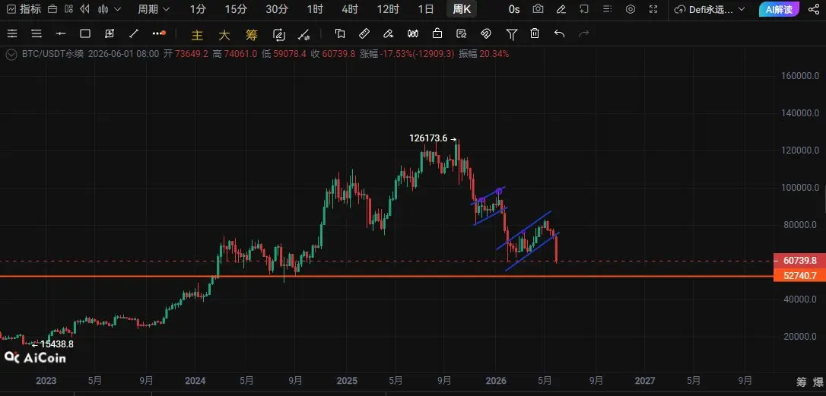Take a chart snapshot with camera icon

(x=538, y=9)
